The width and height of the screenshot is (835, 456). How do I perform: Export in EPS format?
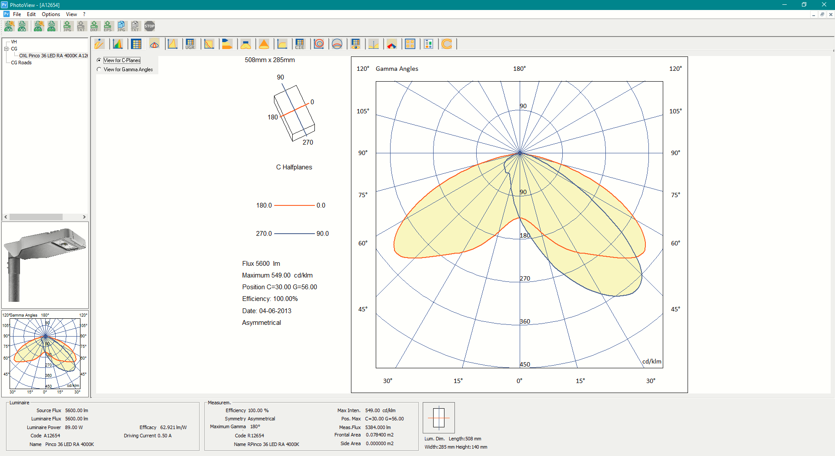coord(108,26)
